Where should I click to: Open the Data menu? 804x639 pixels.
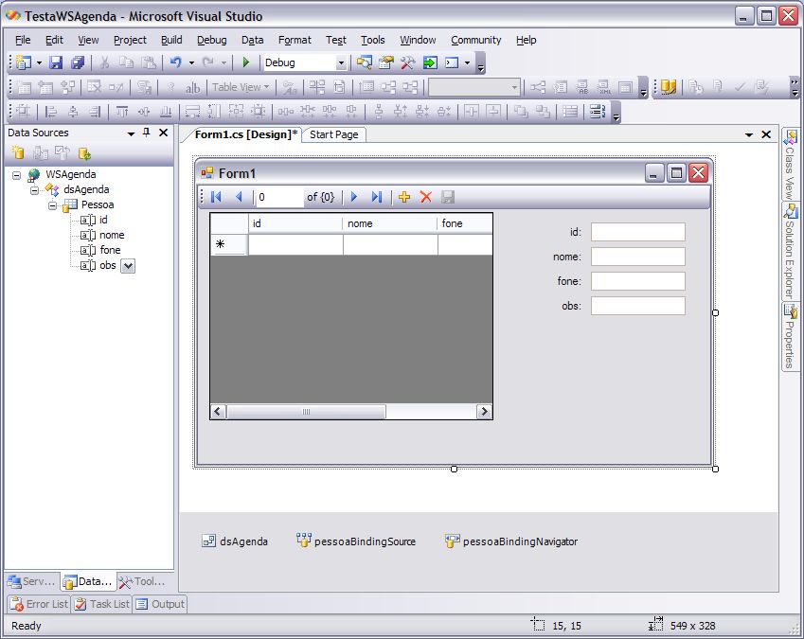(x=252, y=40)
